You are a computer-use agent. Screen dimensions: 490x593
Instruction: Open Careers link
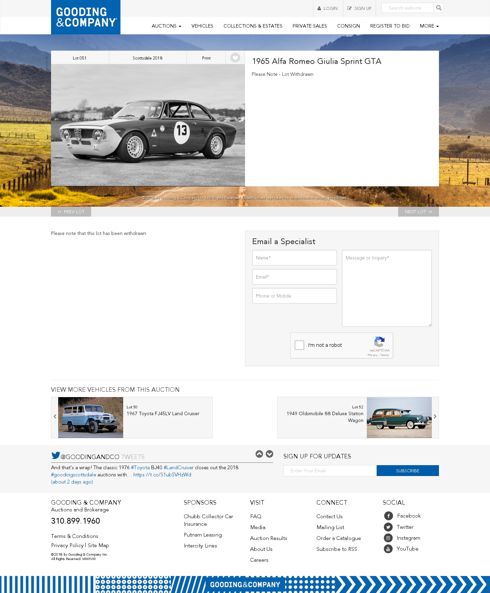(x=259, y=560)
